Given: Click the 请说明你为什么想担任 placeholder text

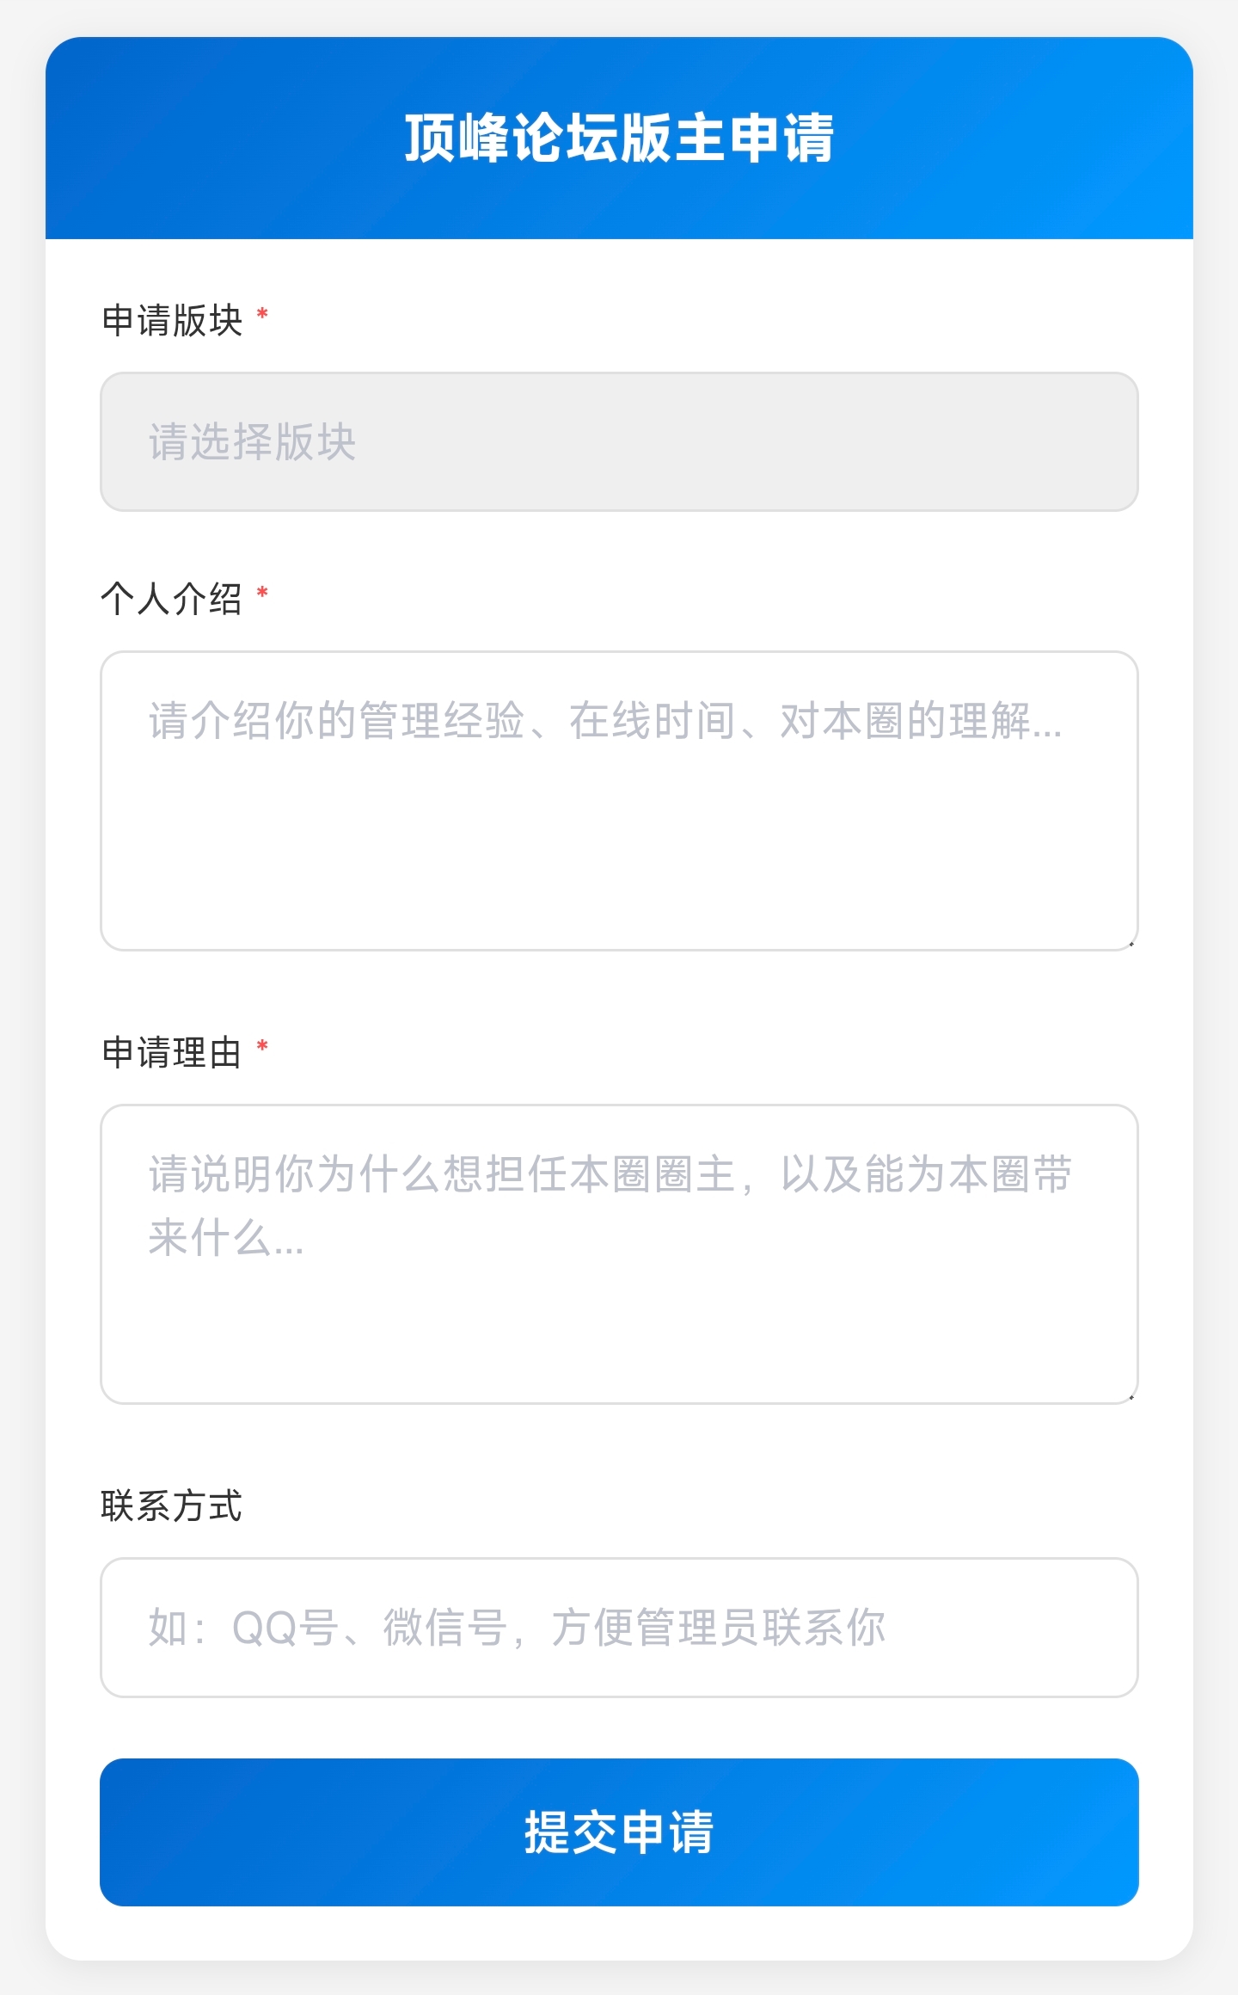Looking at the screenshot, I should point(609,1175).
